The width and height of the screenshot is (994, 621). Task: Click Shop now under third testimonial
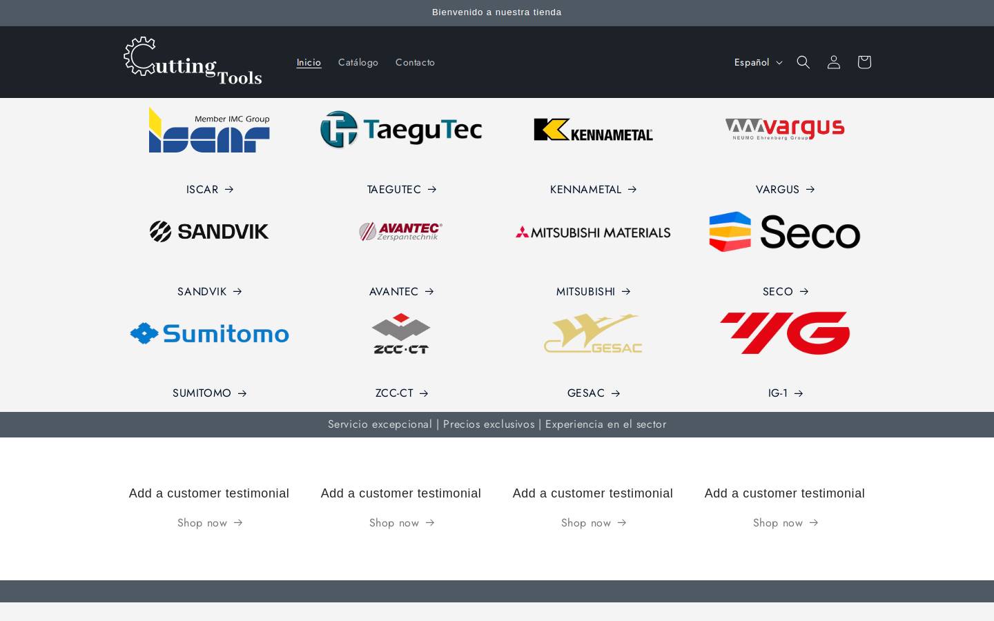[594, 523]
